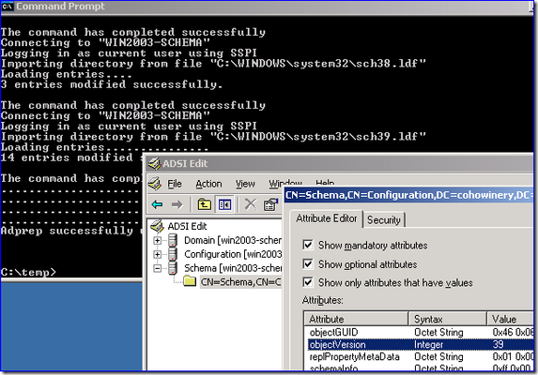Screen dimensions: 538x375
Task: Open the File menu in ADSI Edit
Action: click(x=175, y=184)
